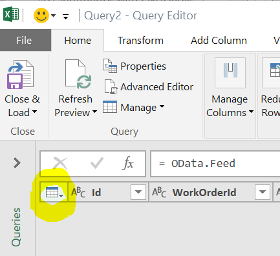Click into the OData.Feed formula bar
This screenshot has height=256, width=280.
tap(215, 164)
